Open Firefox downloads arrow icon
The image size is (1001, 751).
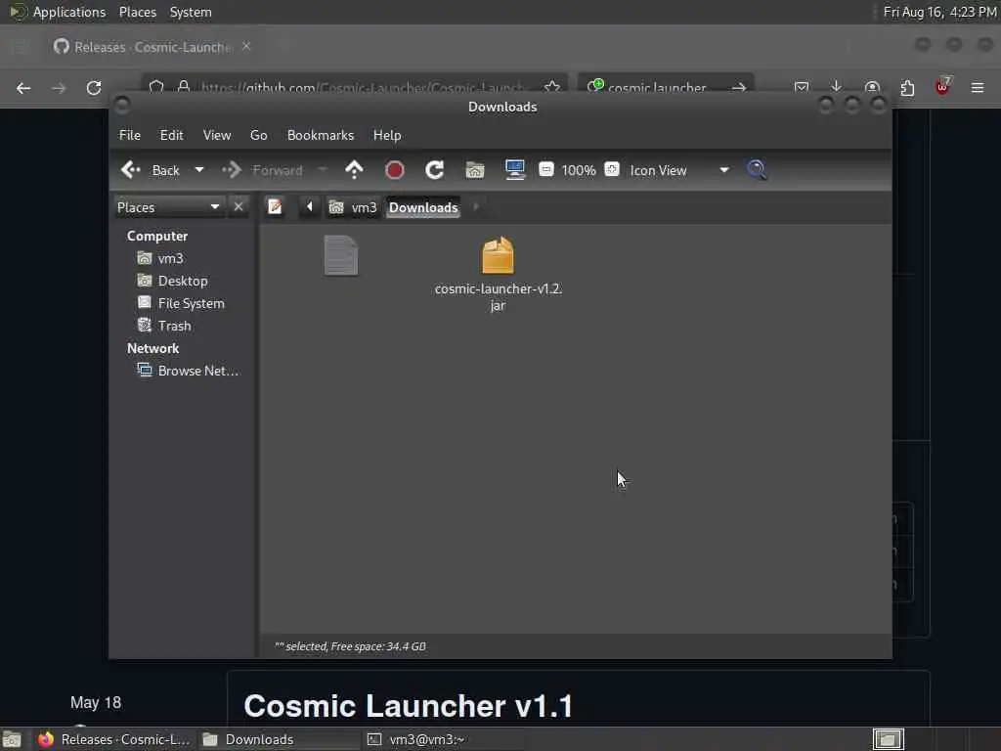[x=837, y=87]
